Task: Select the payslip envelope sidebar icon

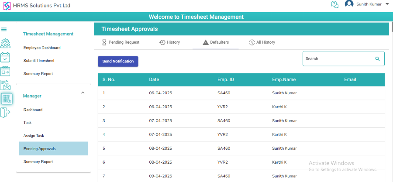Action: click(x=5, y=85)
